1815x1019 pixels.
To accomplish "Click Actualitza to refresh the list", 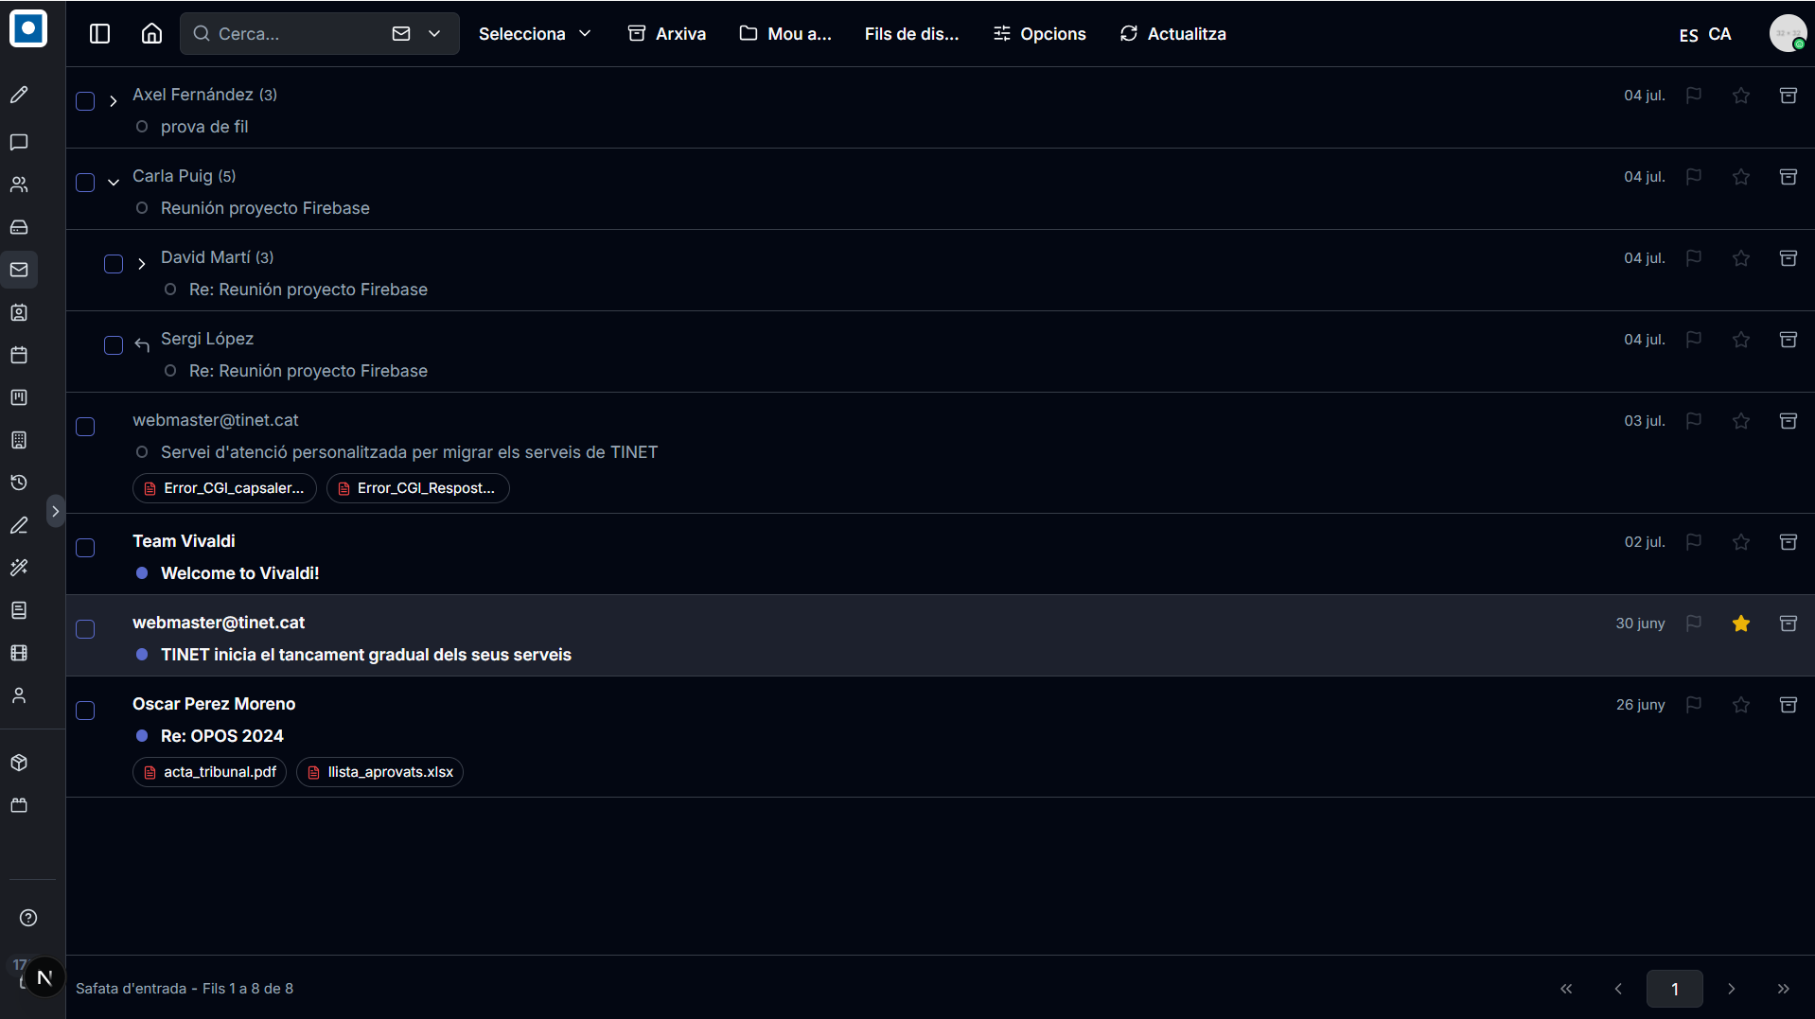I will (1172, 34).
